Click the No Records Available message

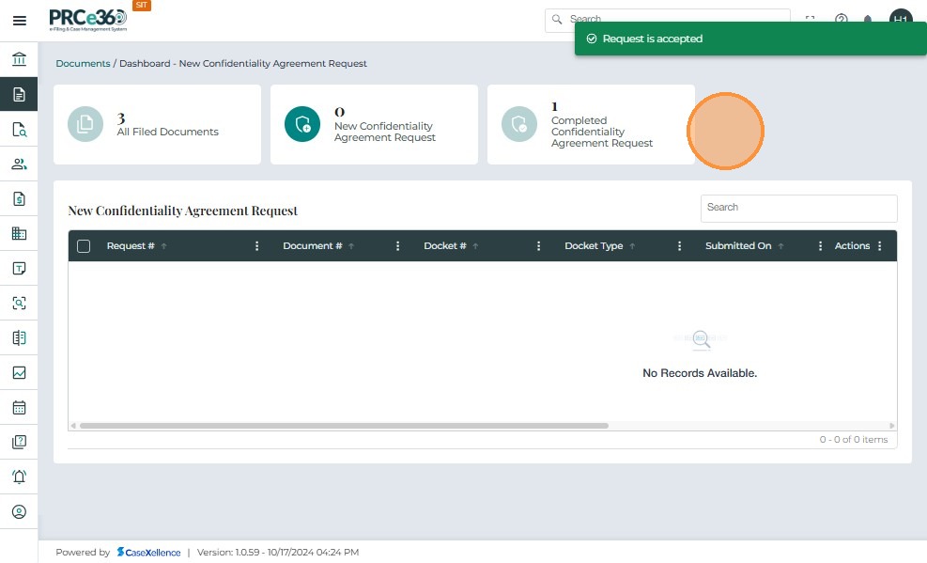[700, 373]
